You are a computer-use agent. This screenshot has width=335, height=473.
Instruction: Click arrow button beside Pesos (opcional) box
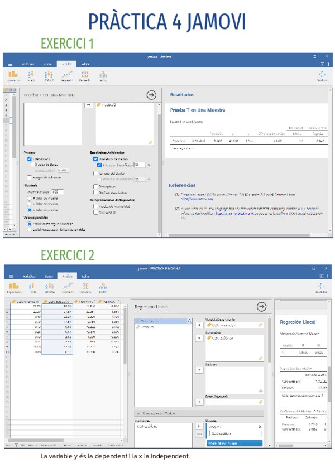199,402
